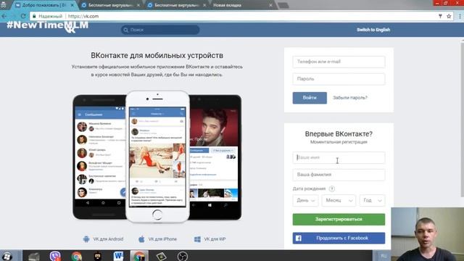The image size is (464, 261).
Task: Switch to second tab 'Бесплатные виртуальн...'
Action: pyautogui.click(x=111, y=5)
